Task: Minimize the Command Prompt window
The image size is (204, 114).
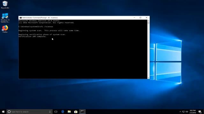Action: tap(135, 18)
